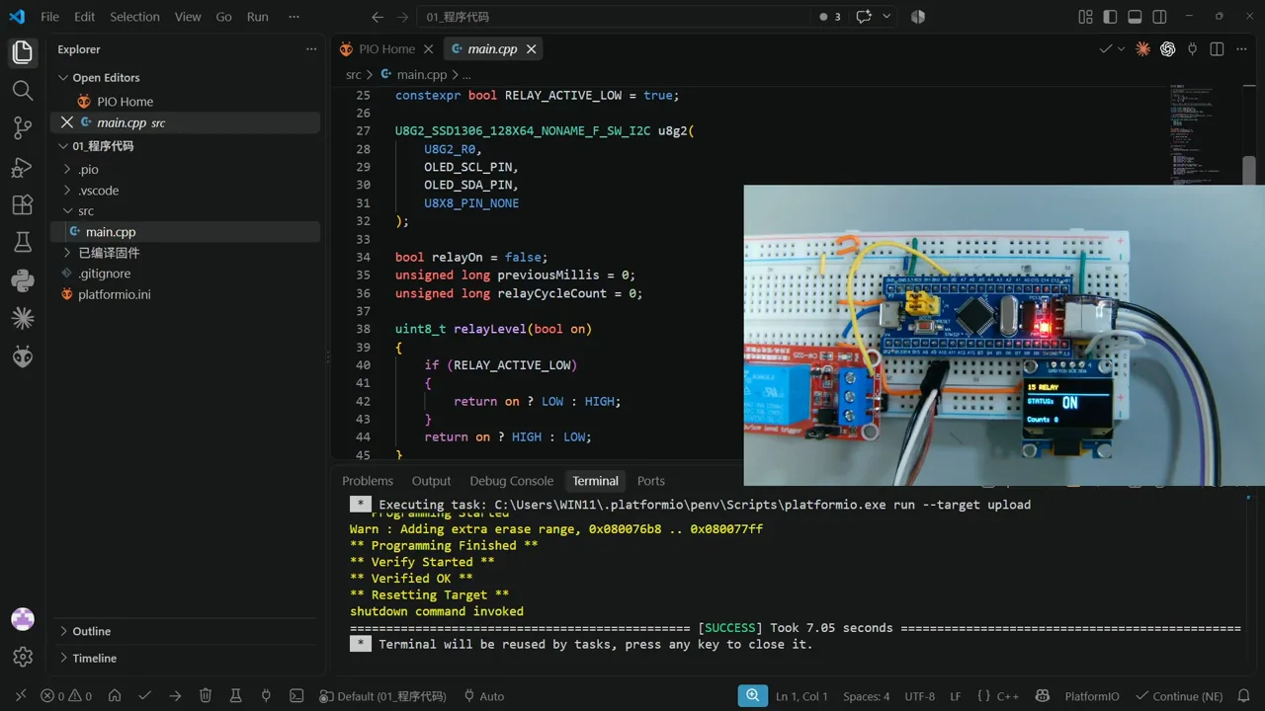Toggle Secondary Side Bar visibility
Screen dimensions: 1265x711
click(1159, 17)
